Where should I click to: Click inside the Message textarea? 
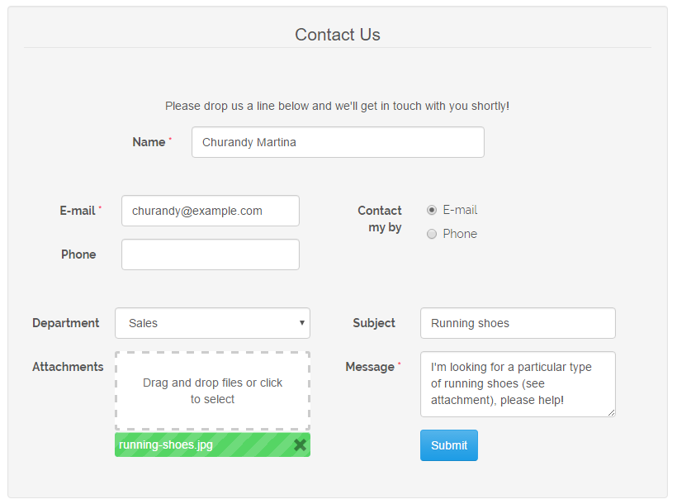(x=518, y=383)
